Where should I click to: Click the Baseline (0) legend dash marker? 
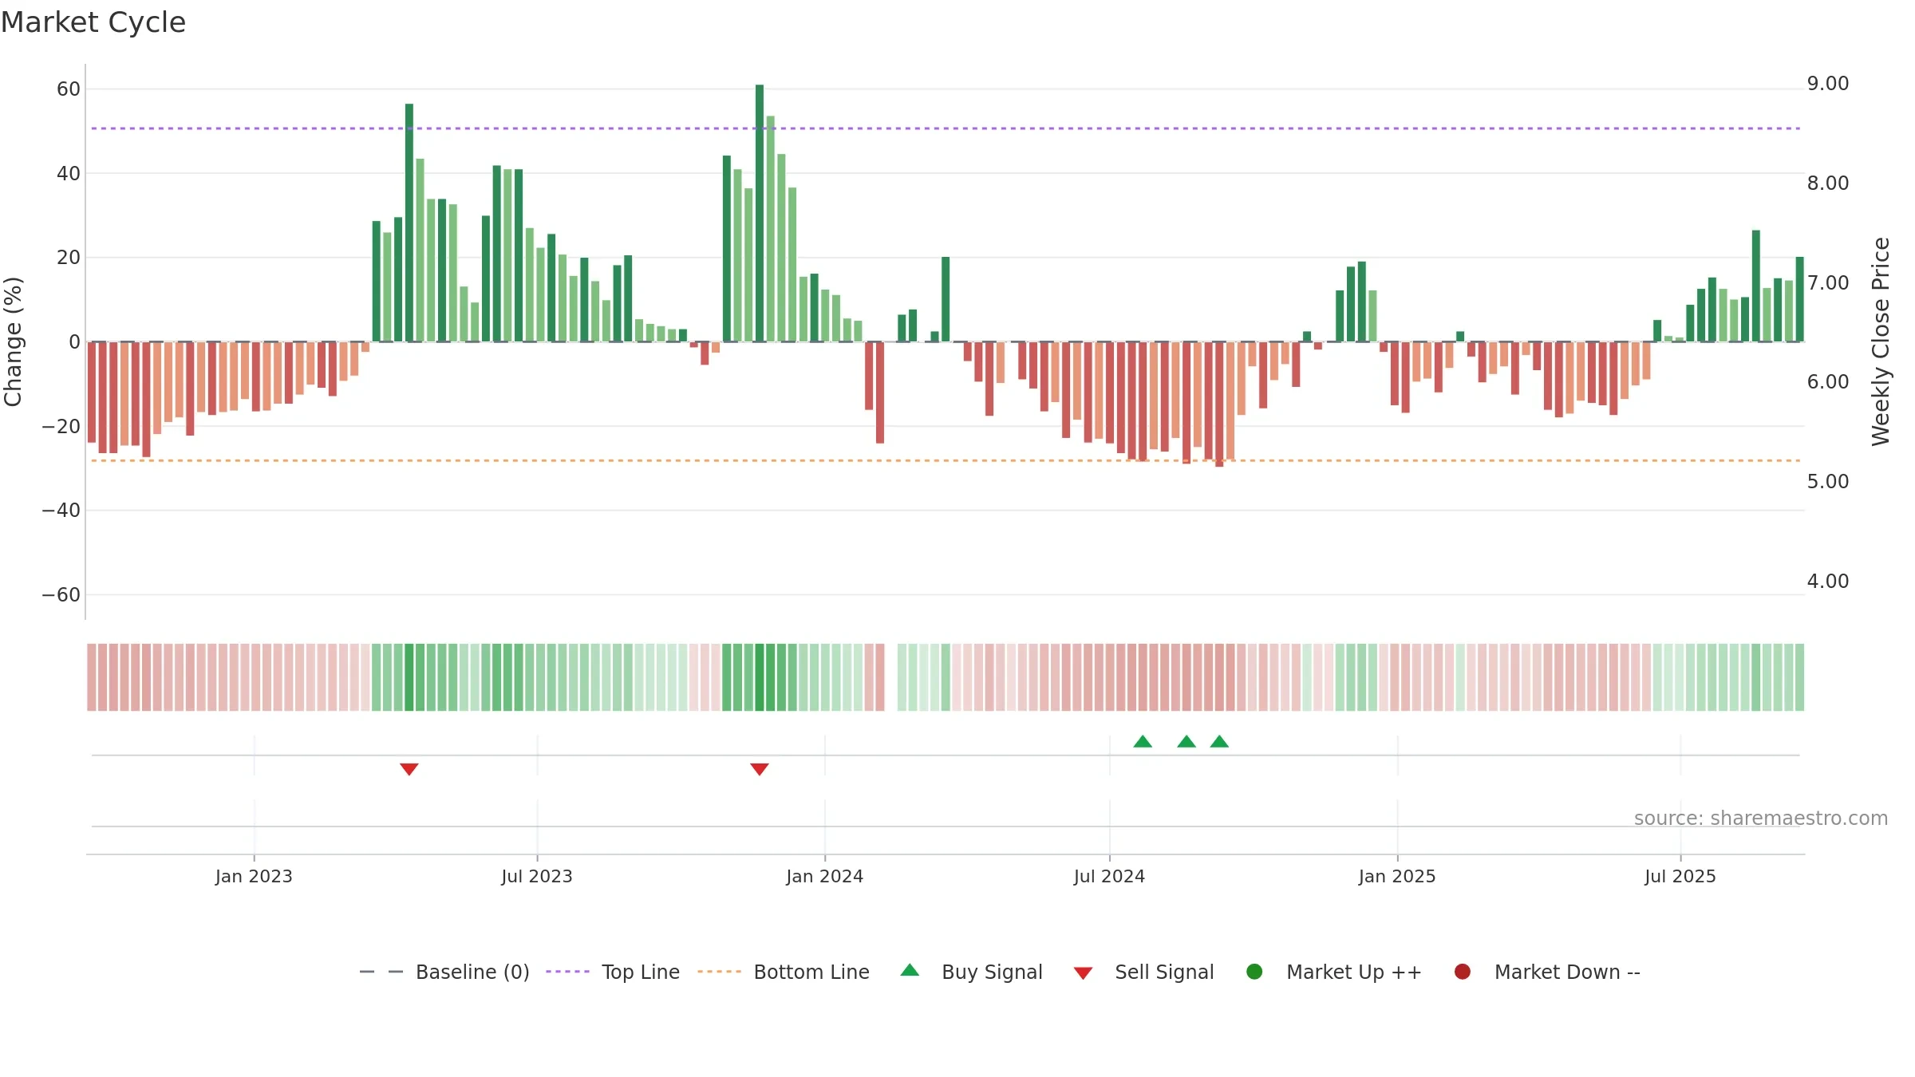[381, 972]
